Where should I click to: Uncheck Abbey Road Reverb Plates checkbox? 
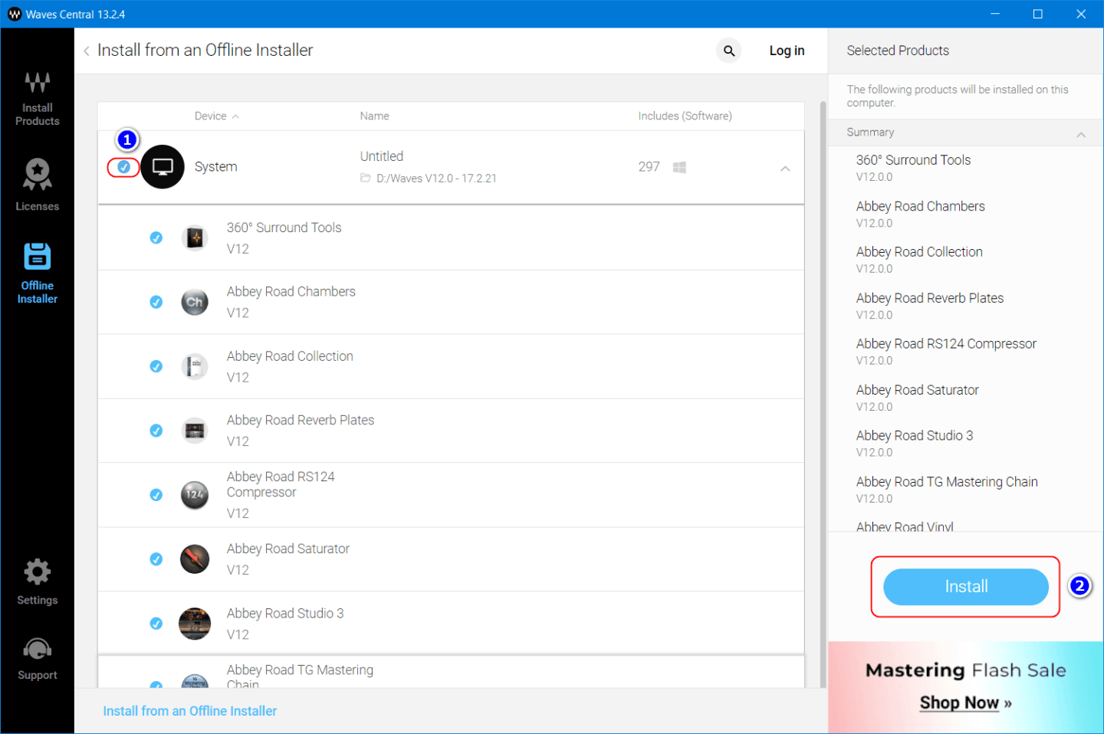pos(156,431)
